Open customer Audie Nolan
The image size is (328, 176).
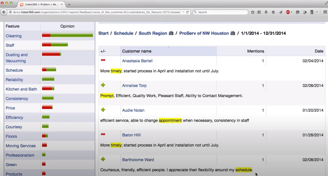[x=133, y=110]
